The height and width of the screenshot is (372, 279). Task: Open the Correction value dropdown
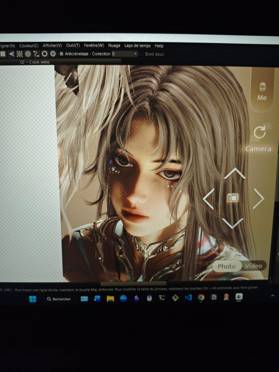pos(124,54)
